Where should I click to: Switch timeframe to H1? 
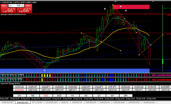73,96
